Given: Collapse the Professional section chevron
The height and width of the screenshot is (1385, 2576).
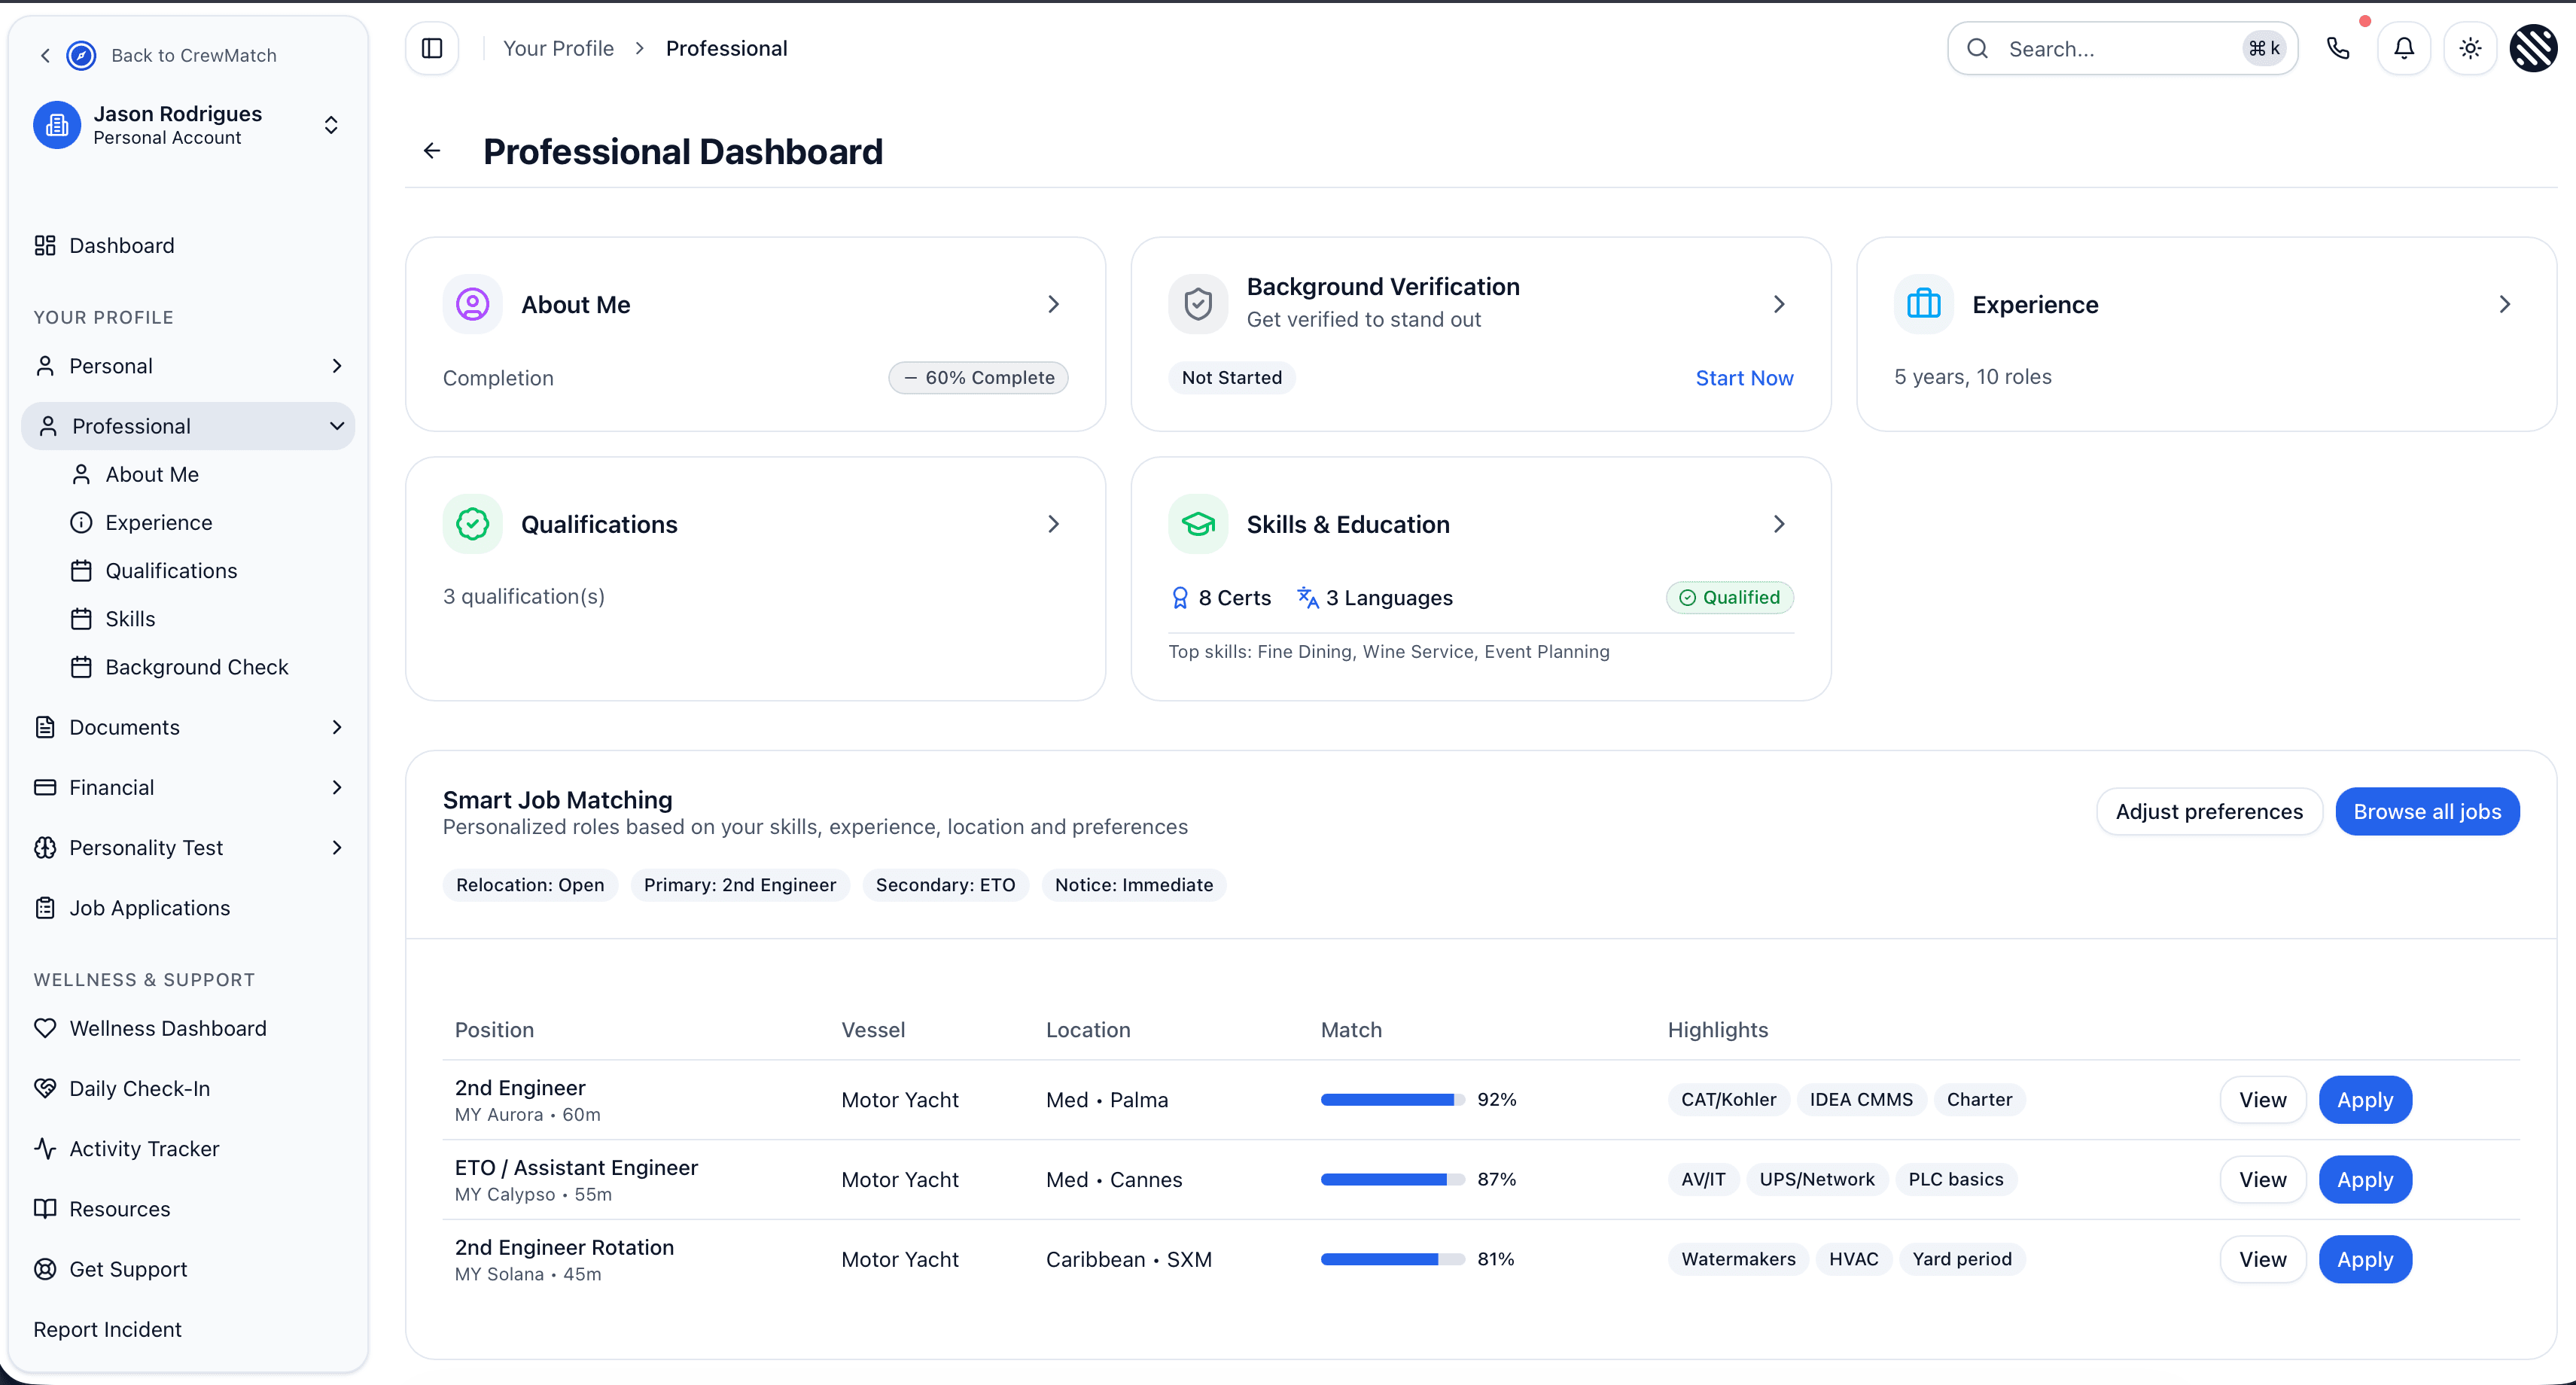Looking at the screenshot, I should click(337, 426).
